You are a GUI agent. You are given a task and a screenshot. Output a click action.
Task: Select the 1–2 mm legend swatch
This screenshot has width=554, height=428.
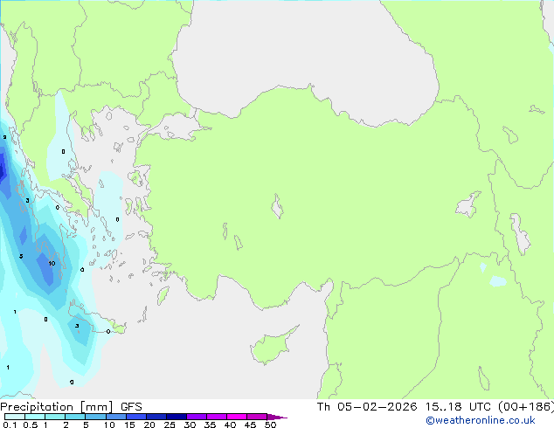click(x=55, y=417)
